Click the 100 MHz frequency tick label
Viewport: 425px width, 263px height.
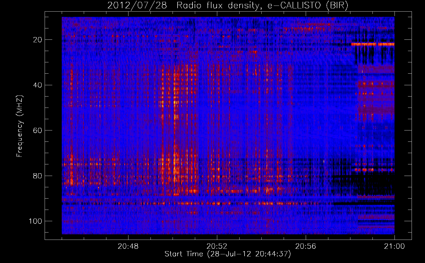[35, 221]
